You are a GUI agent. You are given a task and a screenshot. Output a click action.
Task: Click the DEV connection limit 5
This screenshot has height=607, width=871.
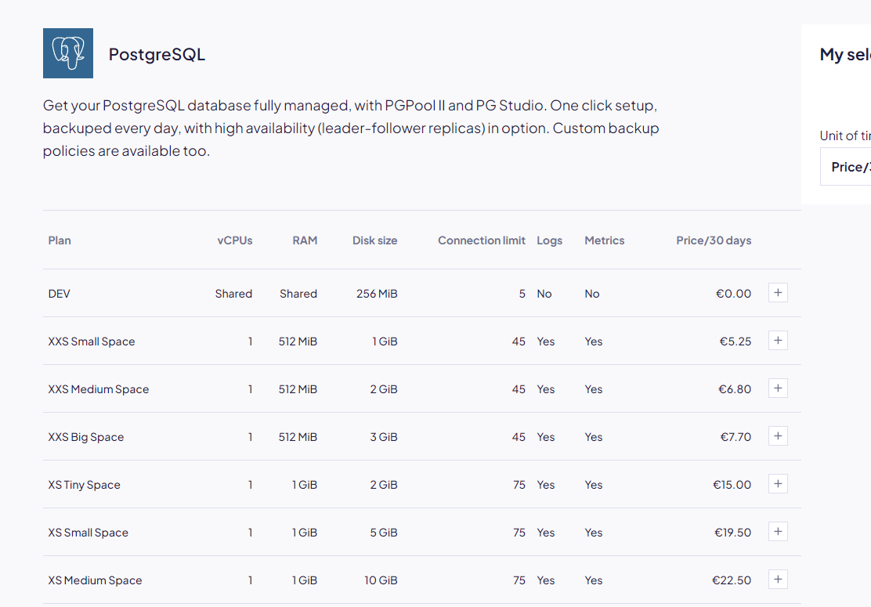(x=522, y=294)
